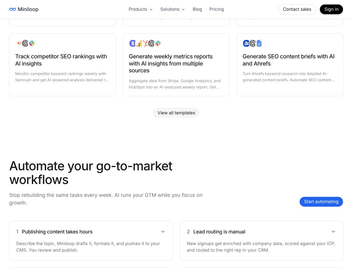Select the Google Docs icon in the SEO briefs card
The image size is (357, 268).
259,43
